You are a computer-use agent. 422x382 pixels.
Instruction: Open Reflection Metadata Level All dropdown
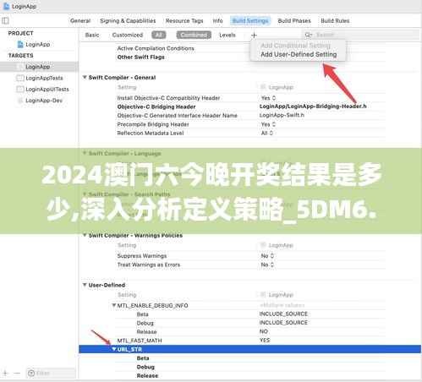tap(267, 133)
